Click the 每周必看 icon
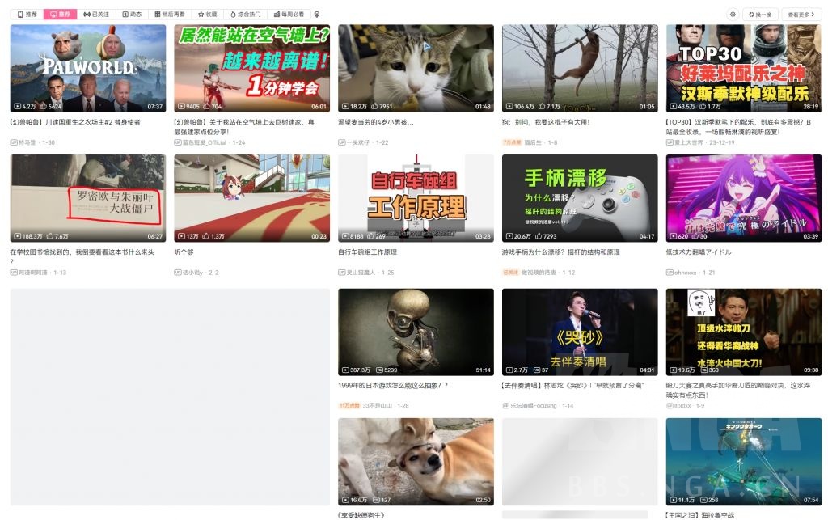The height and width of the screenshot is (520, 828). coord(275,14)
